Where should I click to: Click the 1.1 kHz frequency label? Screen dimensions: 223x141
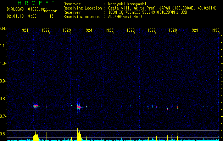3,46
